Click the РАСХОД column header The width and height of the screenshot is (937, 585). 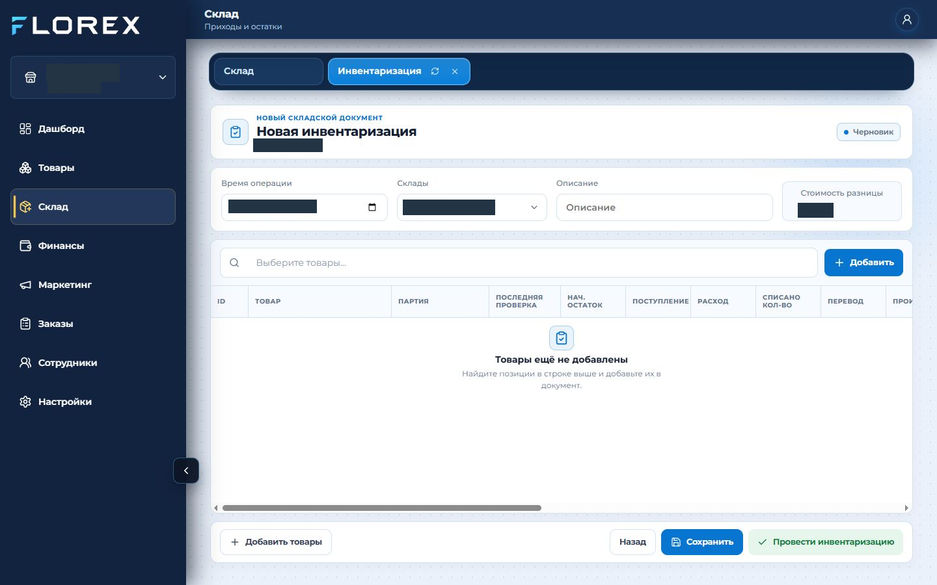(x=723, y=302)
